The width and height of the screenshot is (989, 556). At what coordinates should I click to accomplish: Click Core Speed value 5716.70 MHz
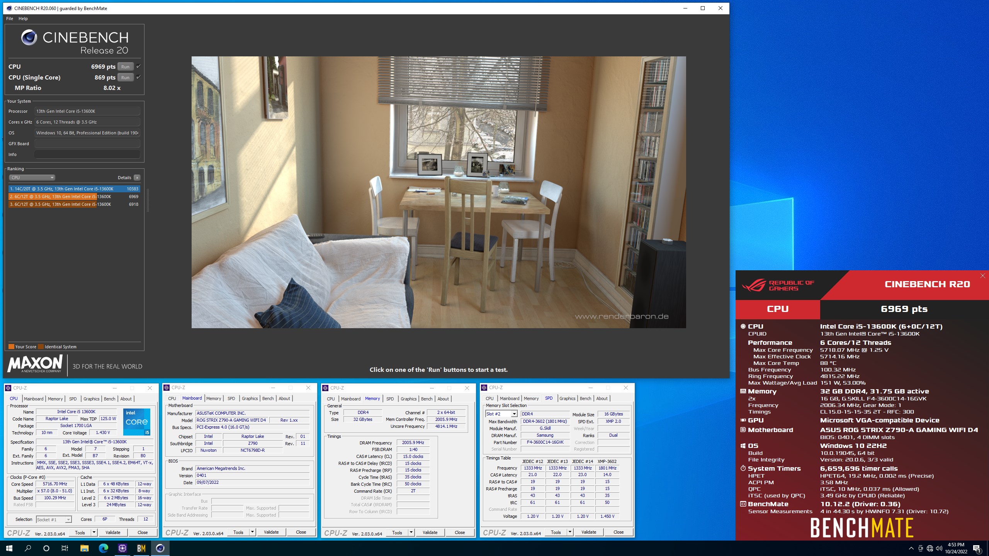(55, 484)
